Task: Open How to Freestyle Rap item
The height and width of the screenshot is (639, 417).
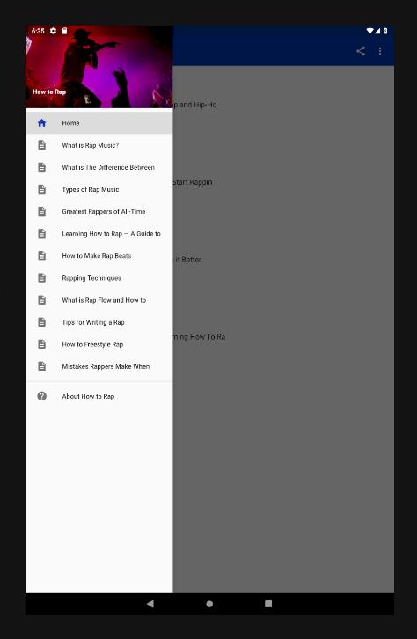Action: tap(99, 344)
